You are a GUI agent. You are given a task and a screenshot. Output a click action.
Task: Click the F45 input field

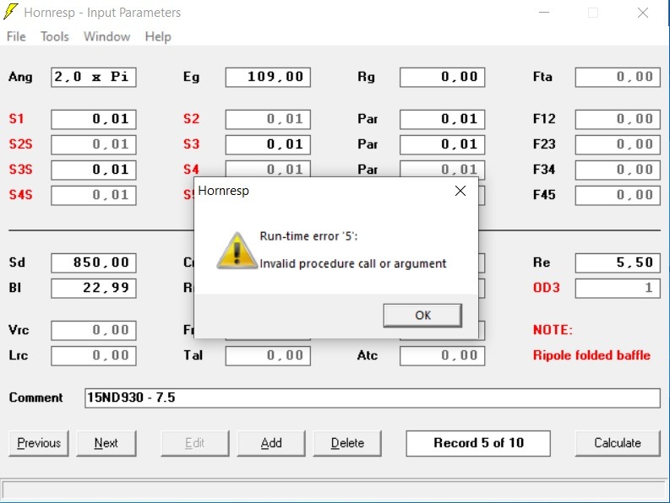(x=618, y=195)
